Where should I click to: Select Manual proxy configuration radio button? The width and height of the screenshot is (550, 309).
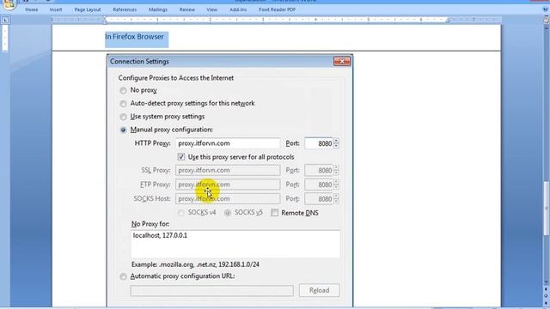click(123, 130)
